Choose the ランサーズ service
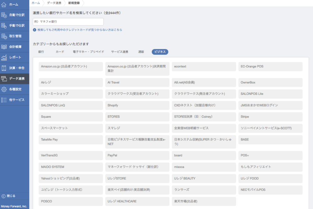Image resolution: width=313 pixels, height=209 pixels. 204,190
